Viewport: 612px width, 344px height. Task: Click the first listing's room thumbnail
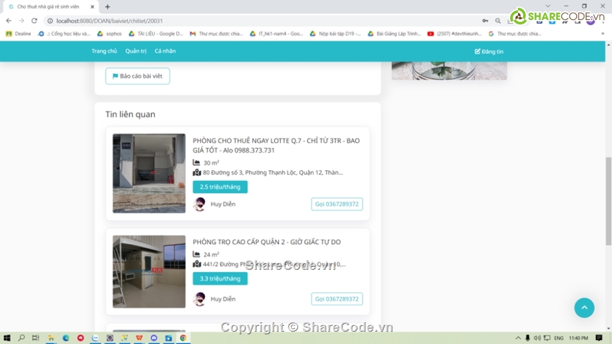tap(149, 173)
